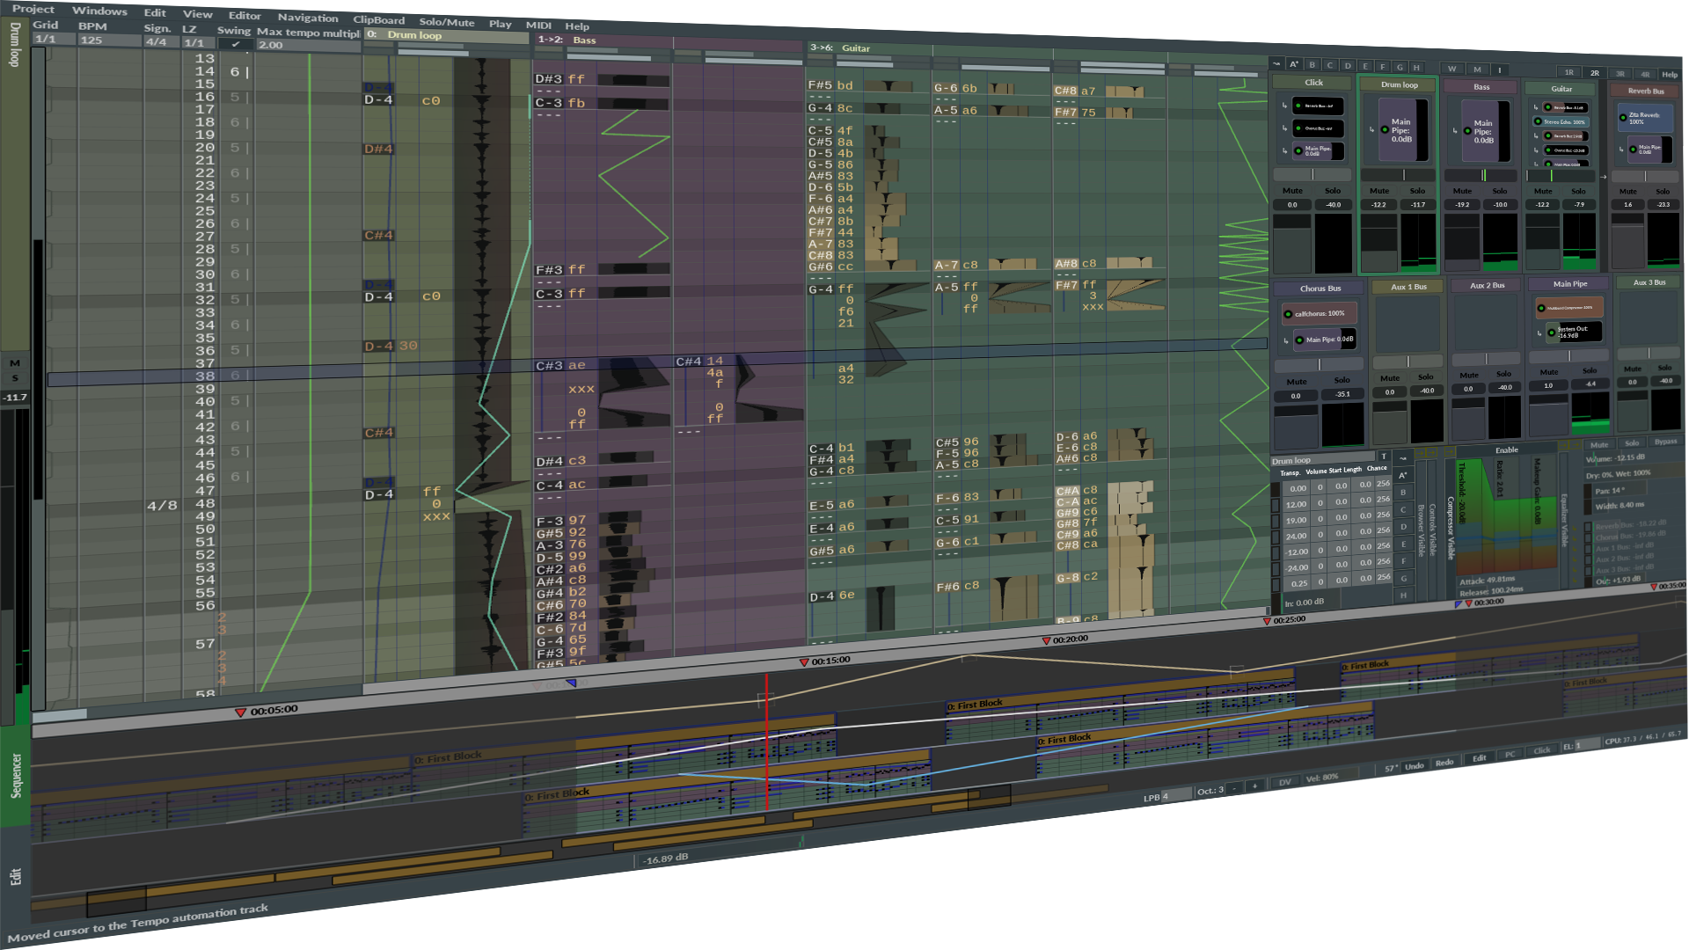This screenshot has width=1689, height=950.
Task: Open the Solo/Mute menu
Action: (x=447, y=22)
